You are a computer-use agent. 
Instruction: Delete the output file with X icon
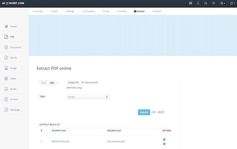point(164,144)
